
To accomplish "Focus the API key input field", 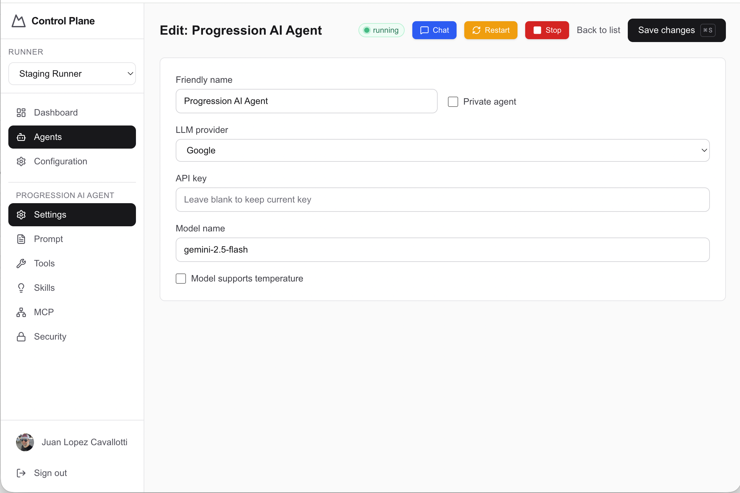I will pyautogui.click(x=442, y=200).
